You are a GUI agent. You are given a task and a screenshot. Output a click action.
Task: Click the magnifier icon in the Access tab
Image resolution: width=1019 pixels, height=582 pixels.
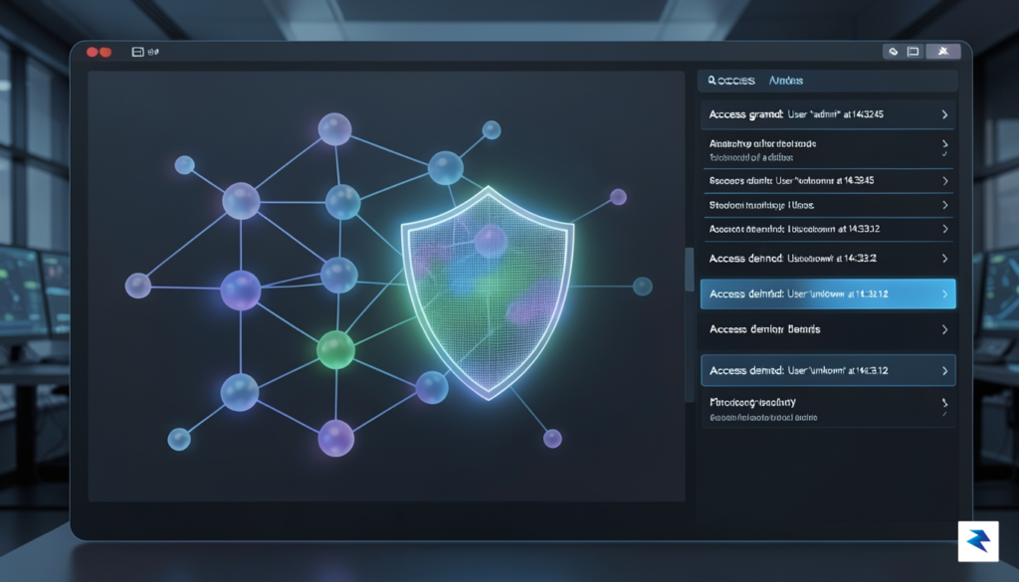click(712, 80)
